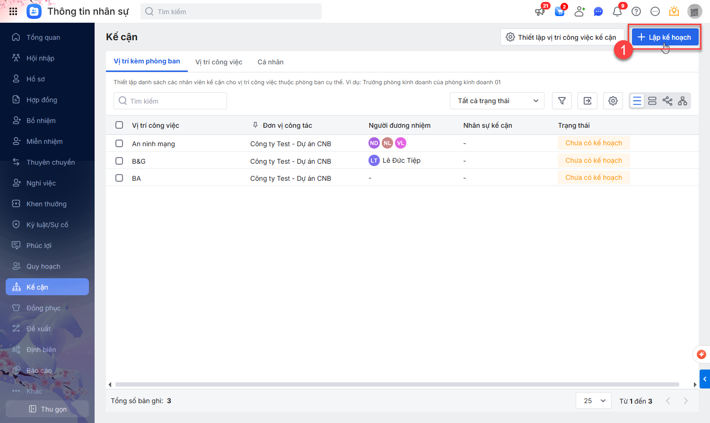The image size is (710, 423).
Task: Open the notifications bell icon
Action: tap(617, 11)
